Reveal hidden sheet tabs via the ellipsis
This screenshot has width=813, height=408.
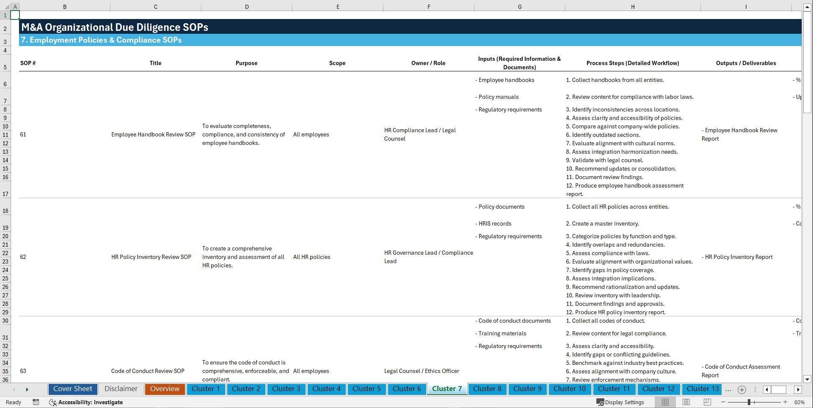(x=728, y=389)
